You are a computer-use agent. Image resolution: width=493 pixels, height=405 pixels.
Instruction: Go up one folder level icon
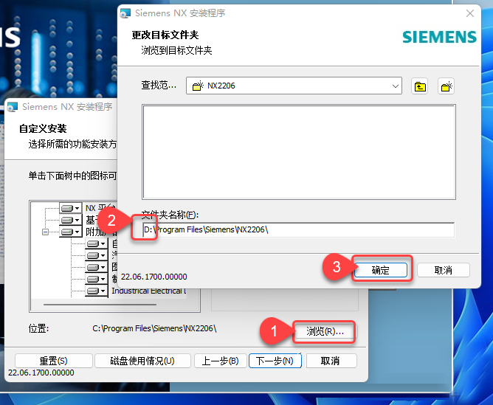(420, 86)
